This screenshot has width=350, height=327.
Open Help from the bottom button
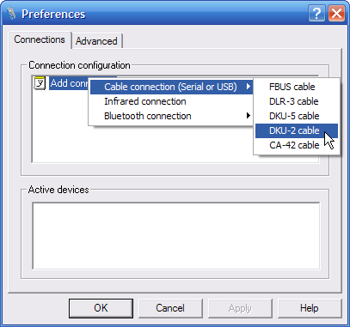point(310,308)
